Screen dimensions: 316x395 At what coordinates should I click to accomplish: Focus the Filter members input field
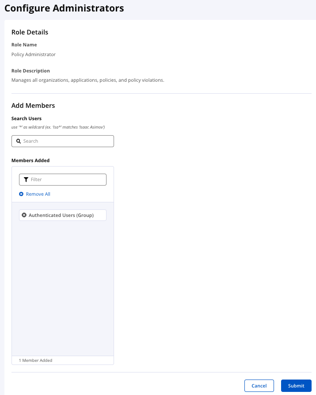(x=63, y=180)
